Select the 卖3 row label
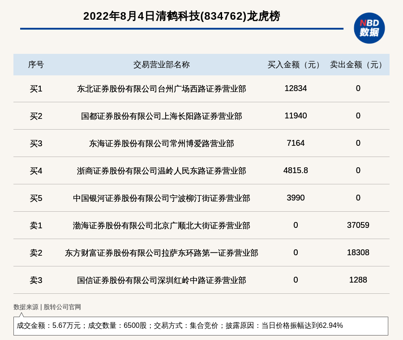The height and width of the screenshot is (340, 403). coord(36,280)
